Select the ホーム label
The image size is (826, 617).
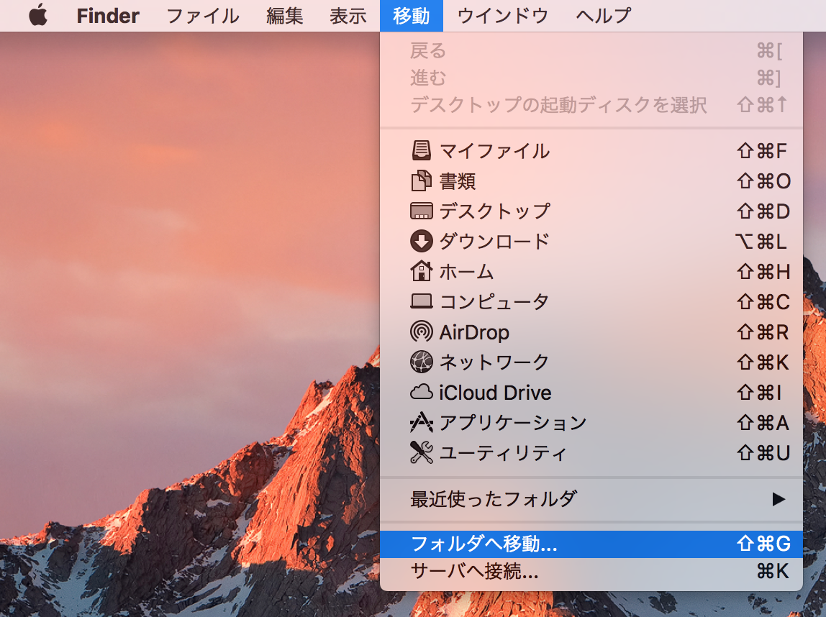[x=467, y=272]
